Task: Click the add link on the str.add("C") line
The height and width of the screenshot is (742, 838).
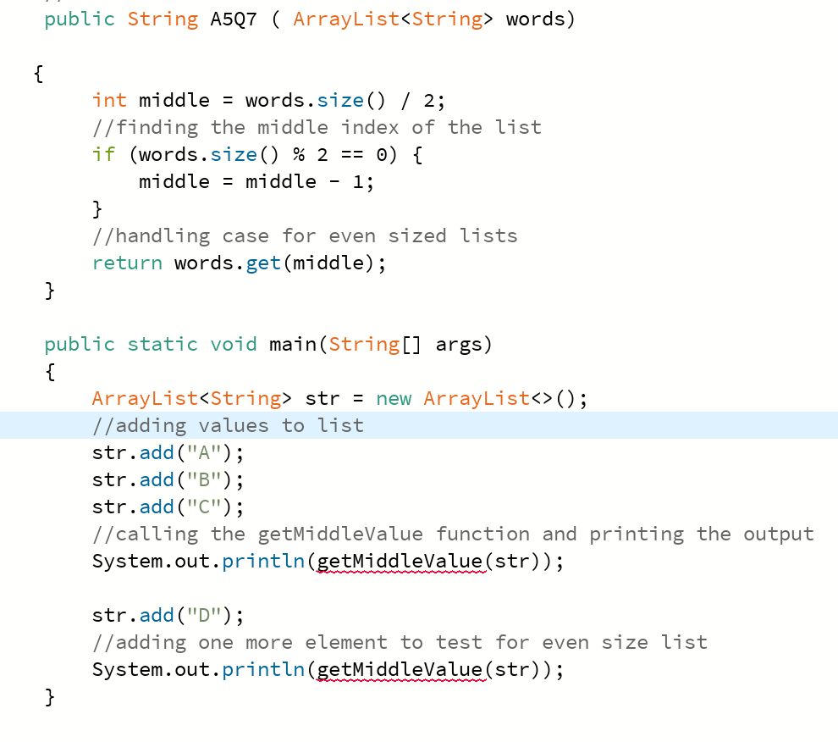Action: tap(157, 507)
